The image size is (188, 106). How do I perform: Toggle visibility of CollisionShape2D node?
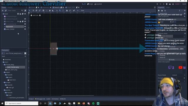pyautogui.click(x=25, y=19)
